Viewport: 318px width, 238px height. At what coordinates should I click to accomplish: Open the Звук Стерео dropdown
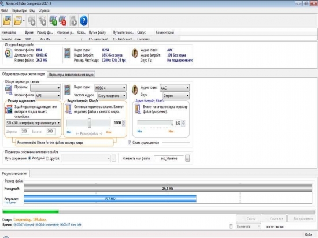[x=176, y=96]
